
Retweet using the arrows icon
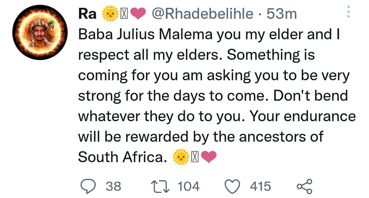160,187
